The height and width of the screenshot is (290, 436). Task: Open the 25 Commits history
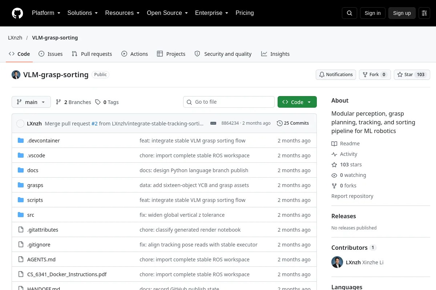tap(293, 123)
